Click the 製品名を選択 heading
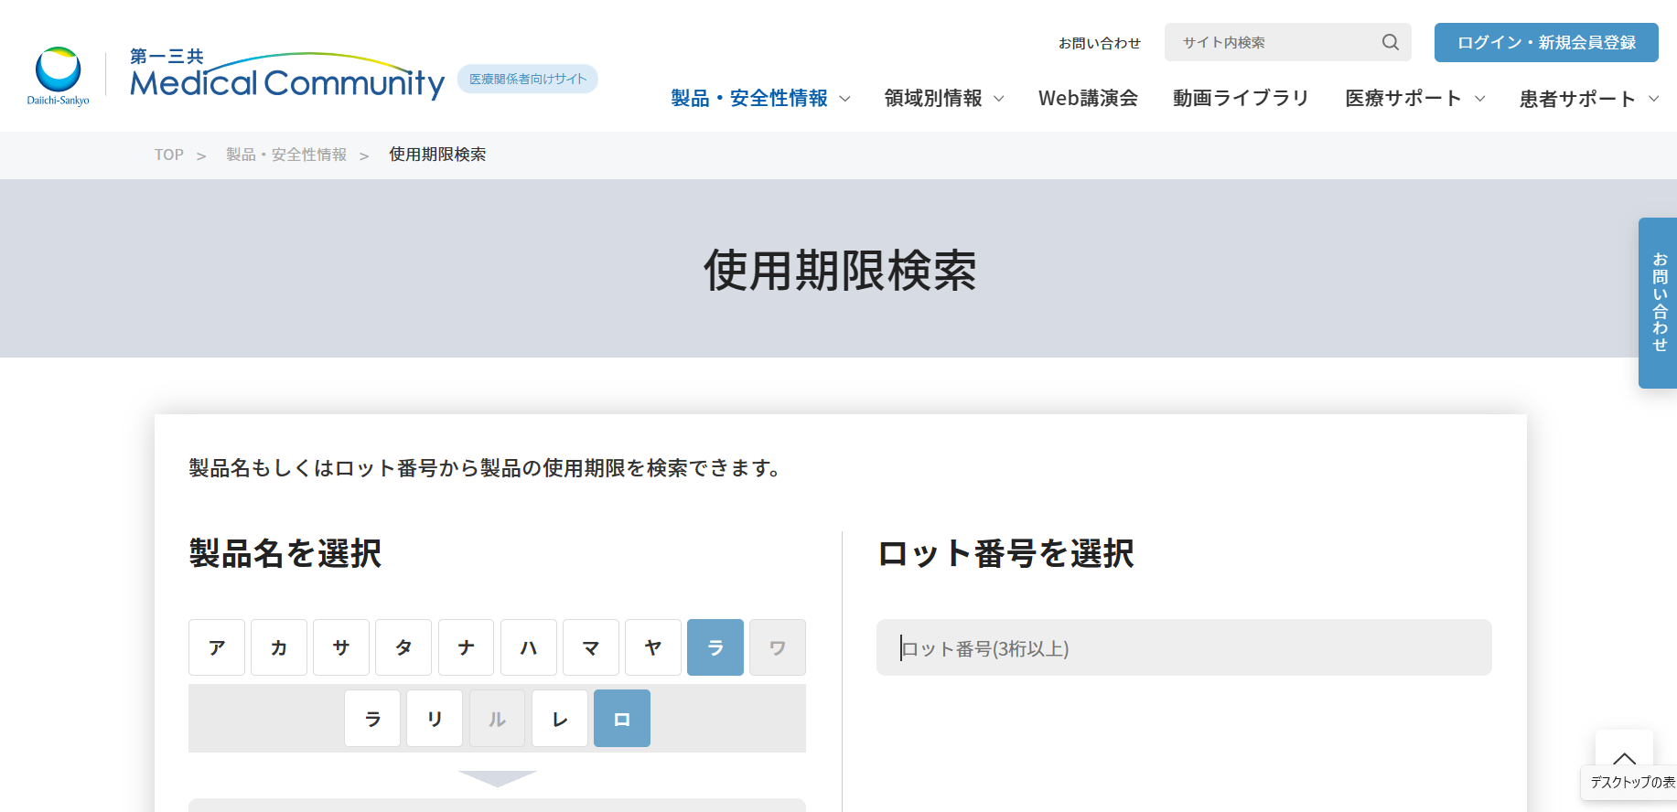Viewport: 1677px width, 812px height. (285, 553)
